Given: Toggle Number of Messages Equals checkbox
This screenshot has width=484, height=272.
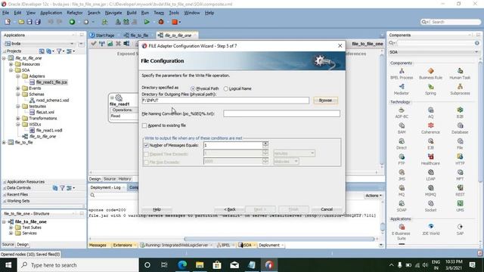Looking at the screenshot, I should click(x=146, y=145).
